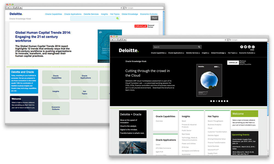
Task: Go back in the dark Deloitte browser window
Action: point(112,40)
